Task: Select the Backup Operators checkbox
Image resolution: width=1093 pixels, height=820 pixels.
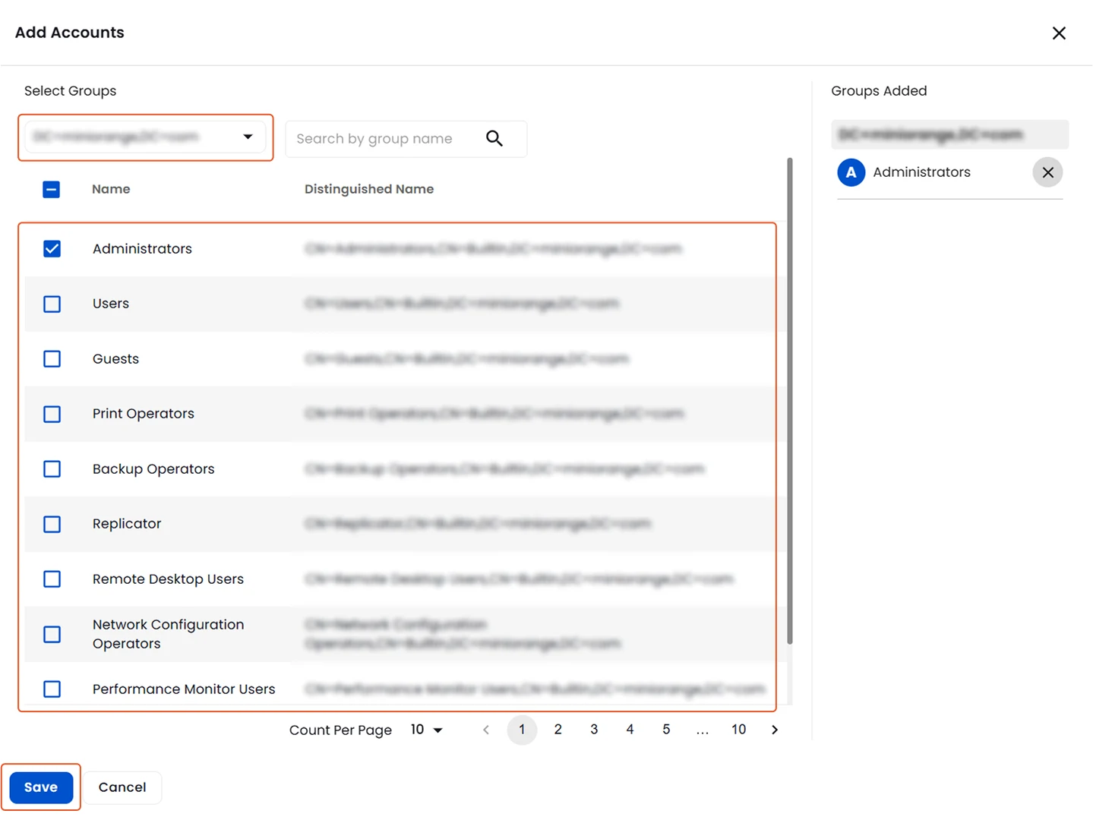Action: (52, 468)
